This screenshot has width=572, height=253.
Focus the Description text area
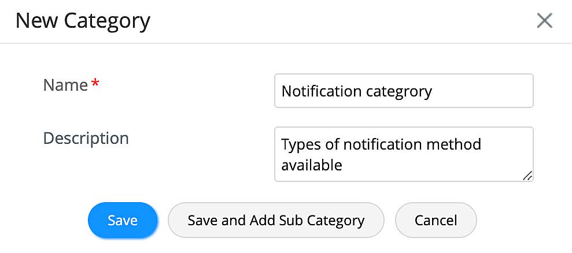pyautogui.click(x=403, y=154)
